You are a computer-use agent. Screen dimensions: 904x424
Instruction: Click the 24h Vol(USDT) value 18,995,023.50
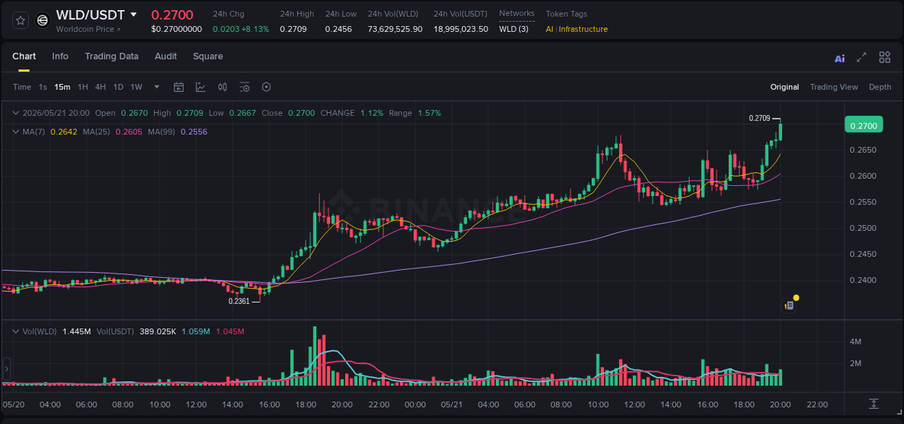[x=461, y=29]
